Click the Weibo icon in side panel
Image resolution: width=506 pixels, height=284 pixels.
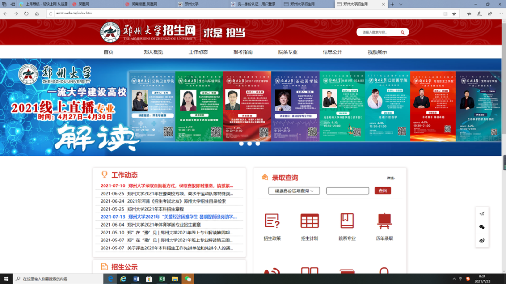point(482,241)
